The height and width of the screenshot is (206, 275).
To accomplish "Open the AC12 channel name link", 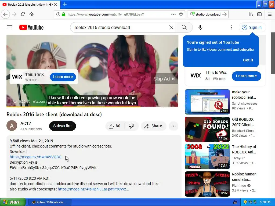I will (x=26, y=123).
